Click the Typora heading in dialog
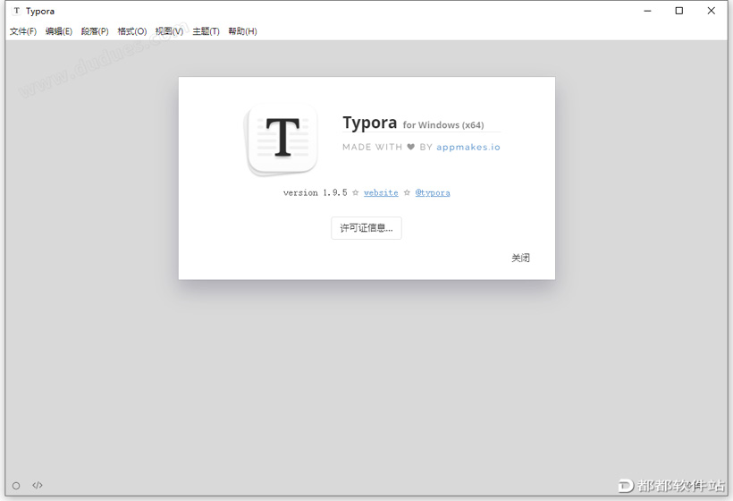The width and height of the screenshot is (733, 501). (x=370, y=123)
